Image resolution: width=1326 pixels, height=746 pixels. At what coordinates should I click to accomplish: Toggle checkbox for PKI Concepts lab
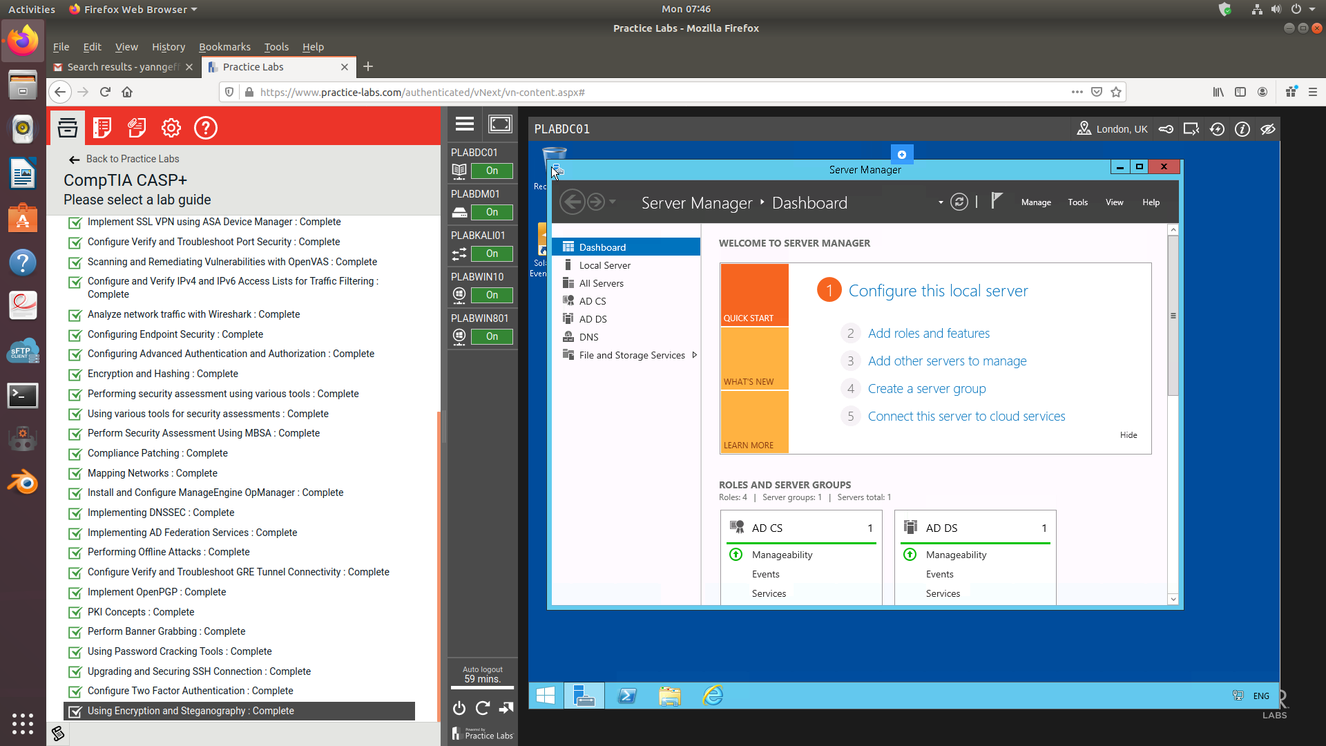[x=75, y=613]
